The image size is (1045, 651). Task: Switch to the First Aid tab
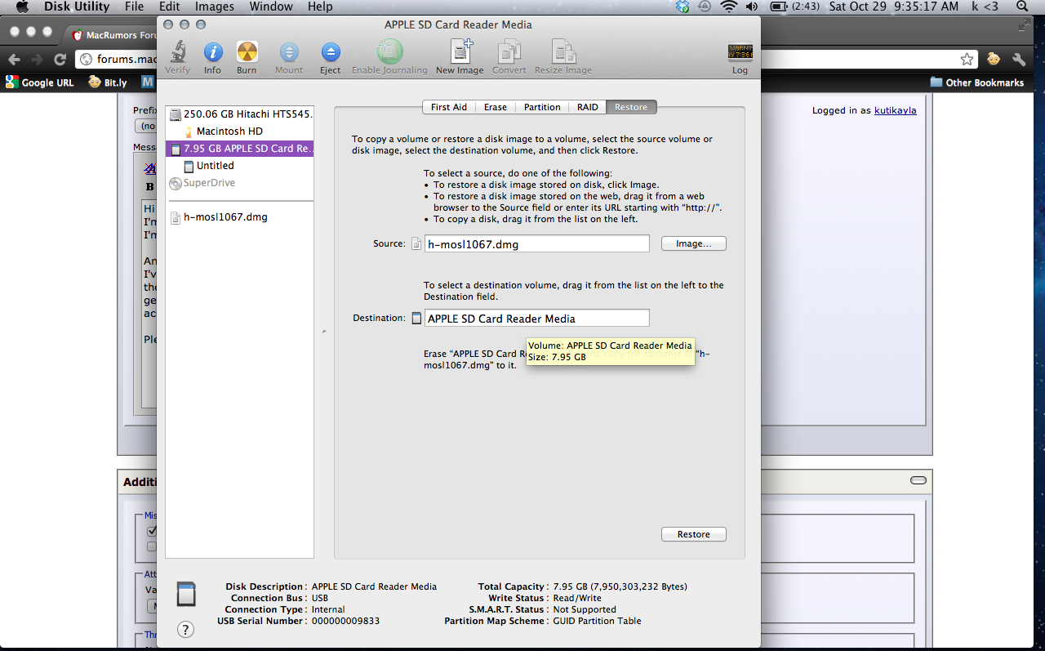[x=448, y=107]
